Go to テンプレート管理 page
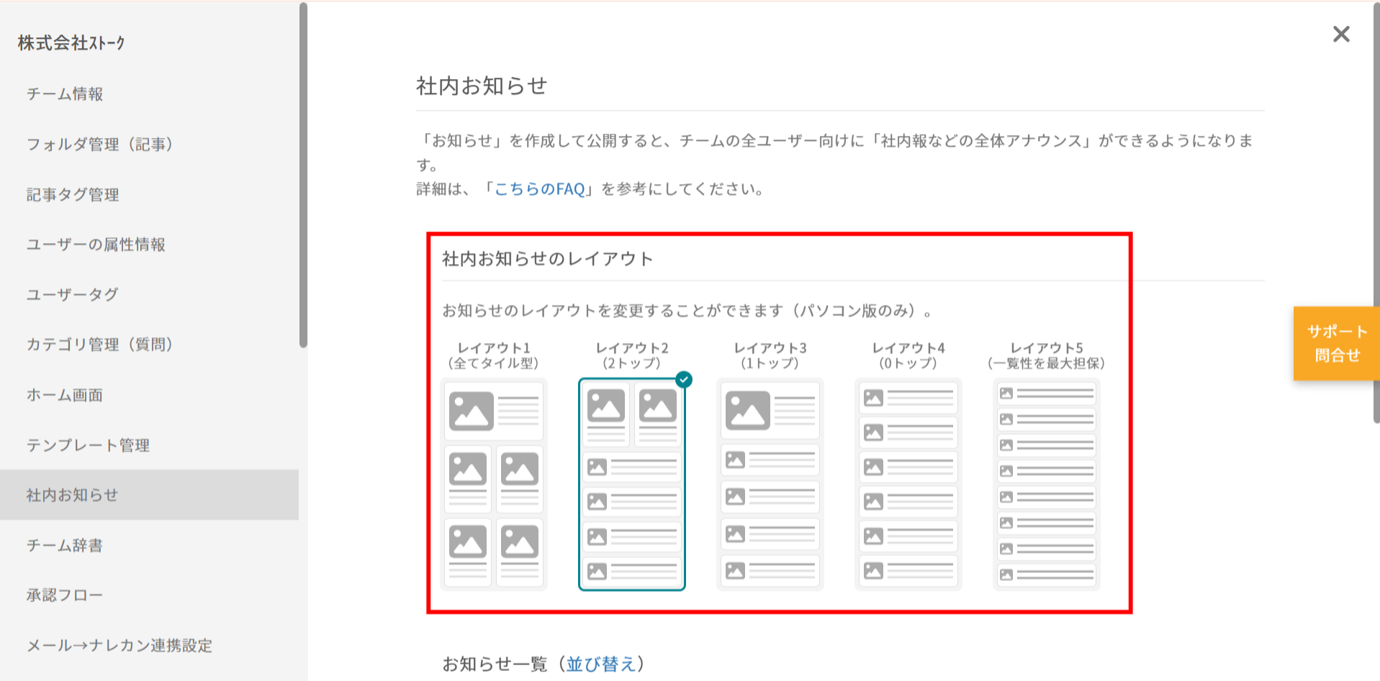 (88, 445)
